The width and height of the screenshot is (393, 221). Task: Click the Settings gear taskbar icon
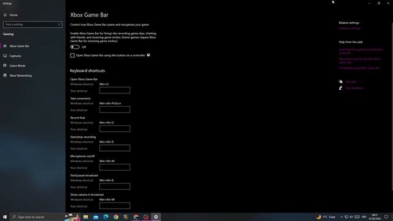coord(156,217)
